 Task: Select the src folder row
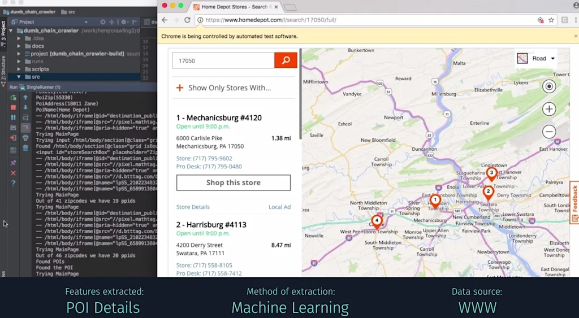[x=74, y=77]
